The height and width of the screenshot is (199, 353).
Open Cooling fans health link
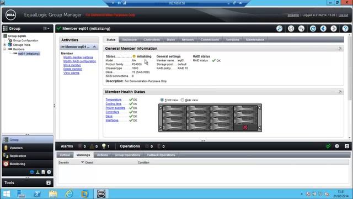click(114, 104)
